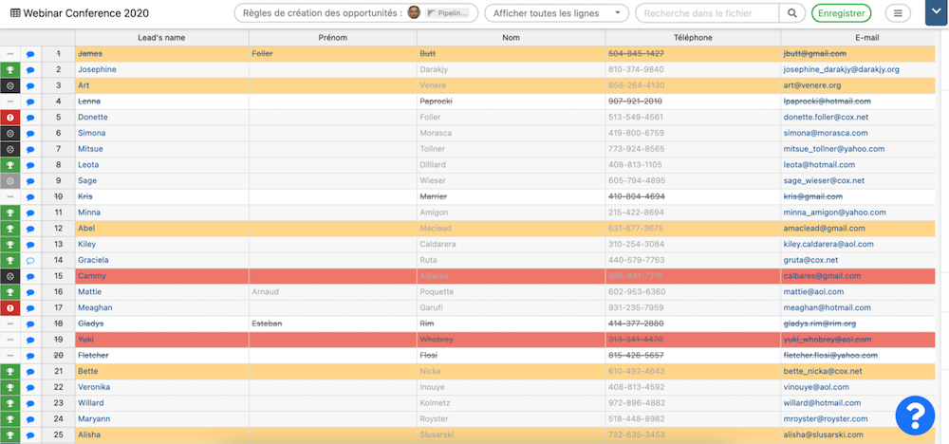Screen dimensions: 949x444
Task: Select the Nom cell Wieser
Action: tap(511, 180)
